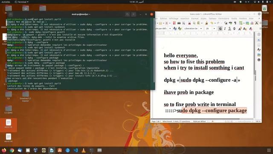The image size is (273, 154).
Task: Expand the Paste options dropdown arrow
Action: point(201,23)
